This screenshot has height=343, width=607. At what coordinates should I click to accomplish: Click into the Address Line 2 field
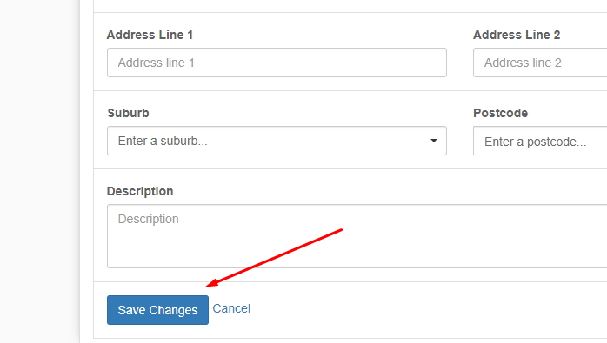tap(540, 63)
